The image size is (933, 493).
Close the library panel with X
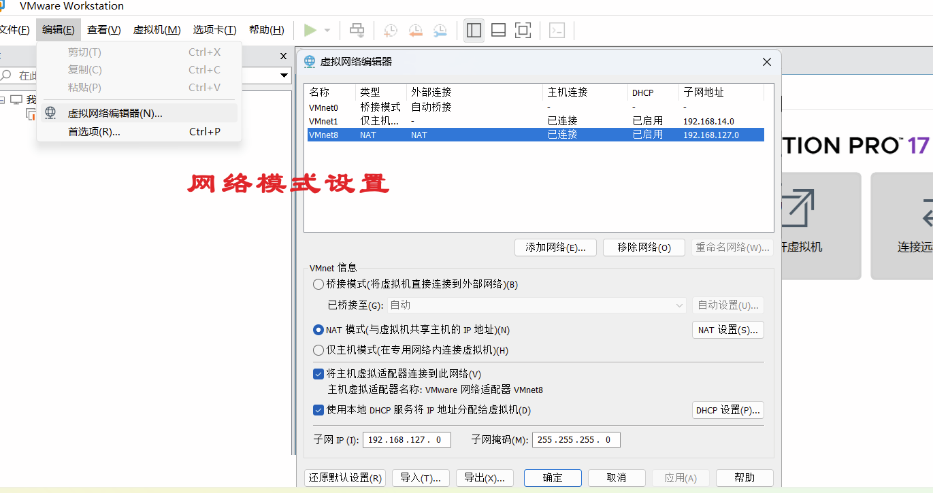(284, 56)
